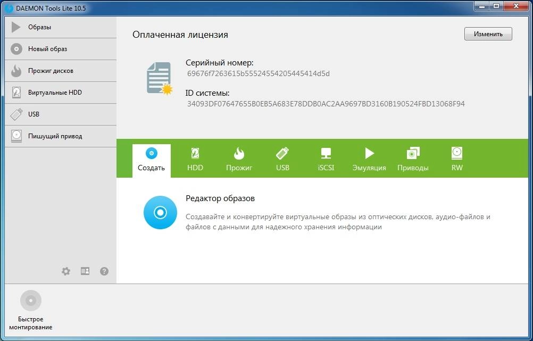Click the Серийный номер label
This screenshot has height=341, width=533.
click(x=219, y=63)
